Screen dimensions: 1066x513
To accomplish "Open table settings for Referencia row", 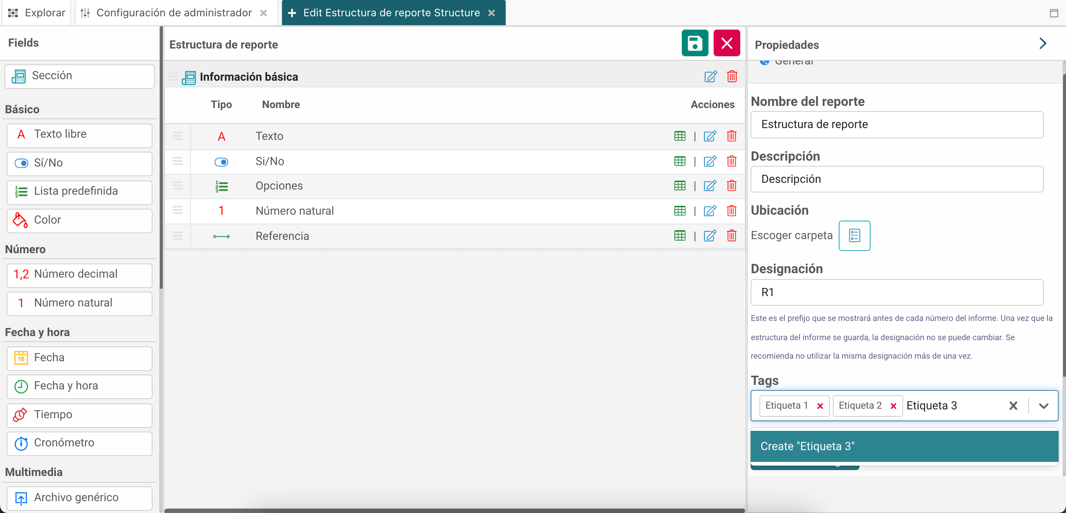I will coord(680,236).
